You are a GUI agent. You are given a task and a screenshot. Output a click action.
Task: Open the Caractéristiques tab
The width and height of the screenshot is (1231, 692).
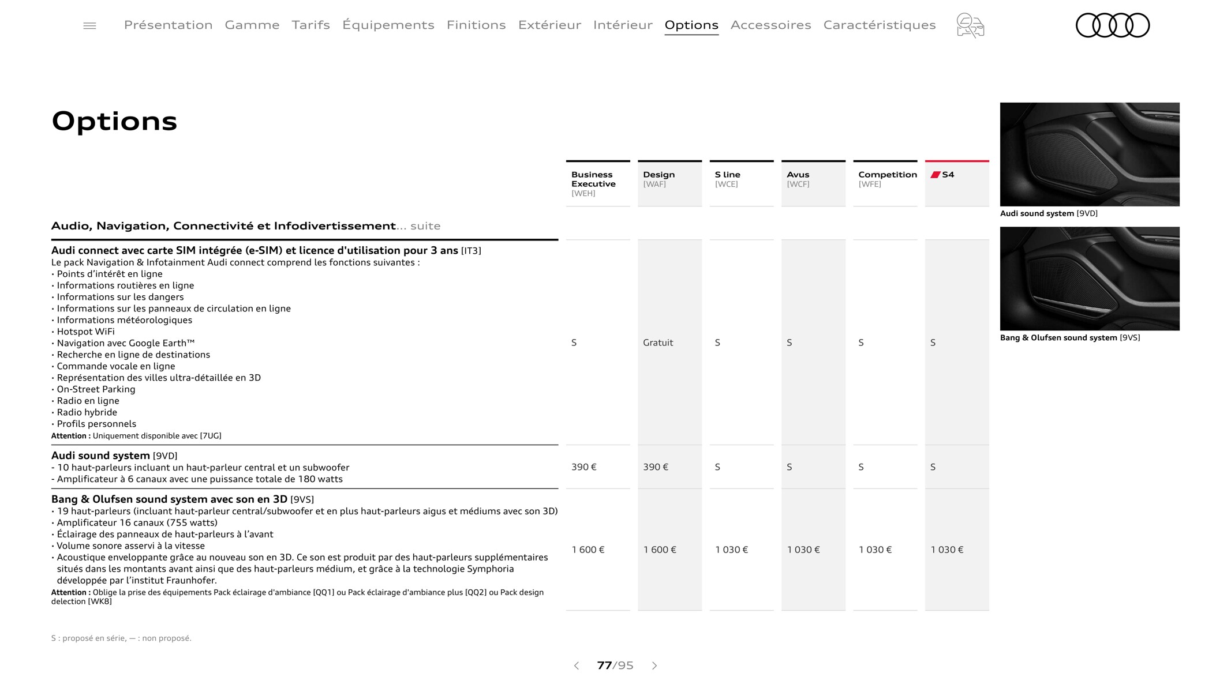[880, 25]
